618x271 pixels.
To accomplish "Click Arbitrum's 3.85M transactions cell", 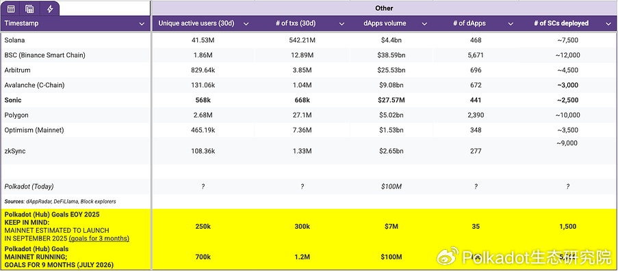I will click(302, 70).
